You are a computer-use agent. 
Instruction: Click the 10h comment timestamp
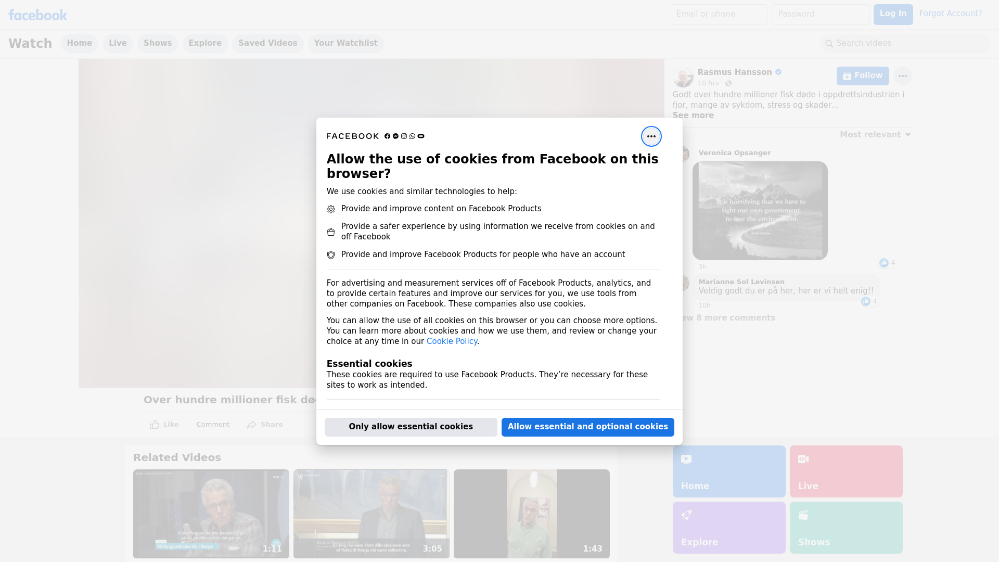pyautogui.click(x=704, y=305)
